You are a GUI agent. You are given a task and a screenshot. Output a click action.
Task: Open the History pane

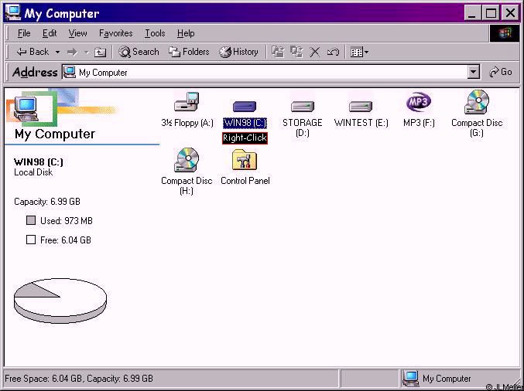pos(238,52)
